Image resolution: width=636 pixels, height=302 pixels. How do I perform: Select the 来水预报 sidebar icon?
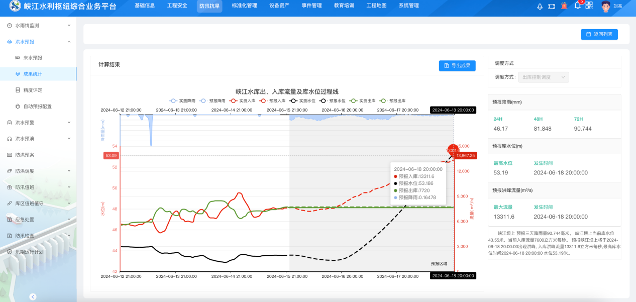coord(18,58)
